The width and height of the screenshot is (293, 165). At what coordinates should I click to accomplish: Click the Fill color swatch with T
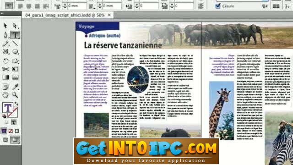click(x=7, y=108)
